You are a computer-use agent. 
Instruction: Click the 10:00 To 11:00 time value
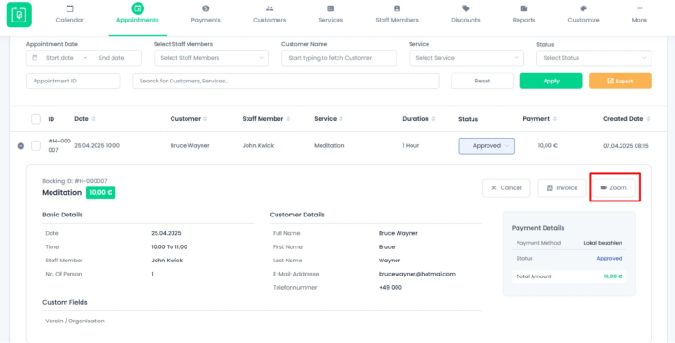click(x=169, y=247)
